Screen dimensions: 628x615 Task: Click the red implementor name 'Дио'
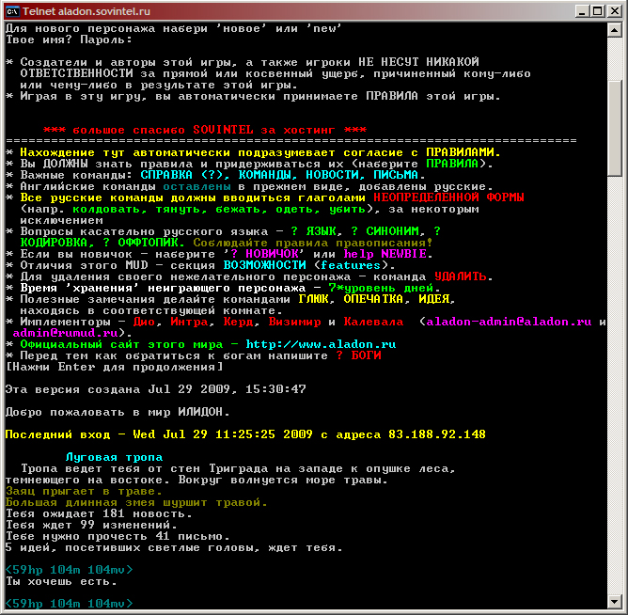144,322
